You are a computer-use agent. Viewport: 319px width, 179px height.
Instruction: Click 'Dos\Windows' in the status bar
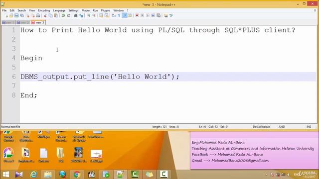point(261,127)
